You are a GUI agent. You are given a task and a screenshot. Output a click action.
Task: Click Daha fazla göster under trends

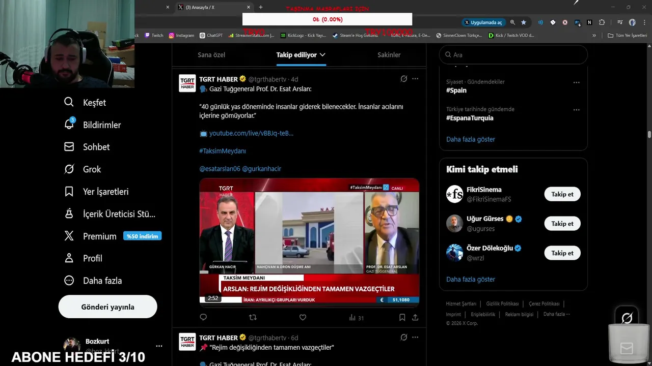click(x=471, y=139)
